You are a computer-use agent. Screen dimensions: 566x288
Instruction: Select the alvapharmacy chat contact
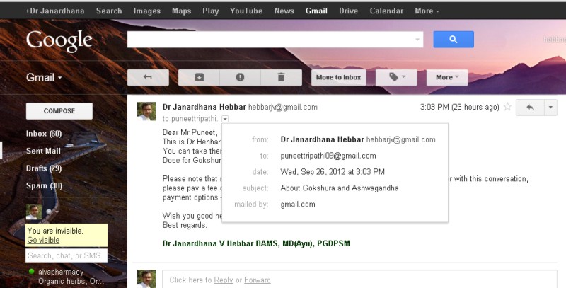61,272
